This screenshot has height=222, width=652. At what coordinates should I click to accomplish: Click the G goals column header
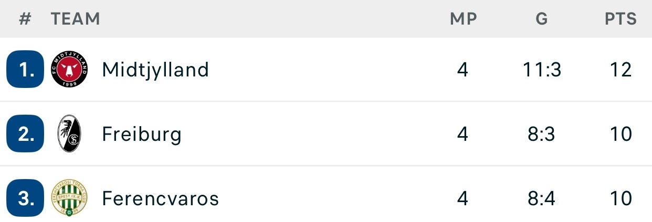click(542, 19)
